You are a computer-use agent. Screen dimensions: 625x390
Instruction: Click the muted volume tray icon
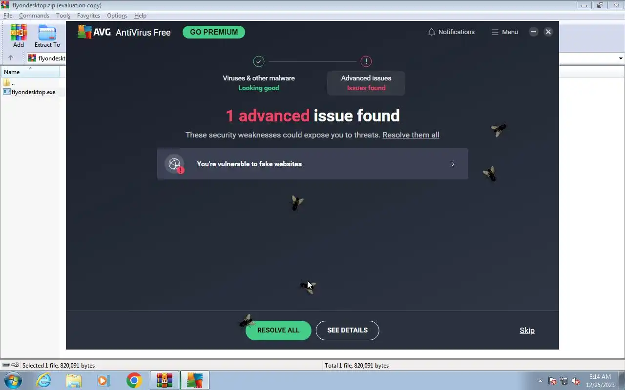click(576, 381)
